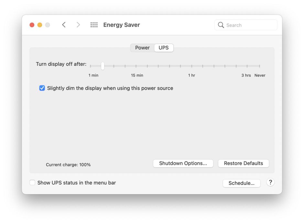Click the display-off slider thumb
Screen dimensions: 304x223
coord(103,66)
